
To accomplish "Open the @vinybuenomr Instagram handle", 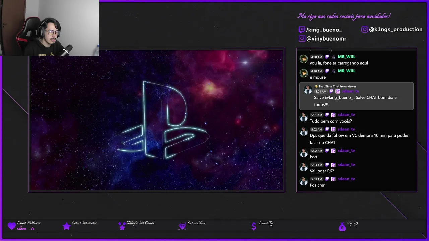I will [x=326, y=38].
